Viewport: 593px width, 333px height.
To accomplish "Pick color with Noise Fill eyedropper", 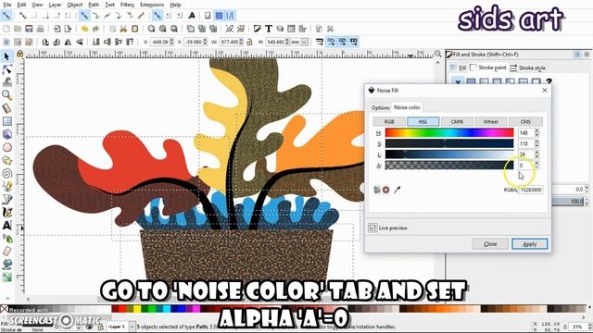I will [x=397, y=190].
